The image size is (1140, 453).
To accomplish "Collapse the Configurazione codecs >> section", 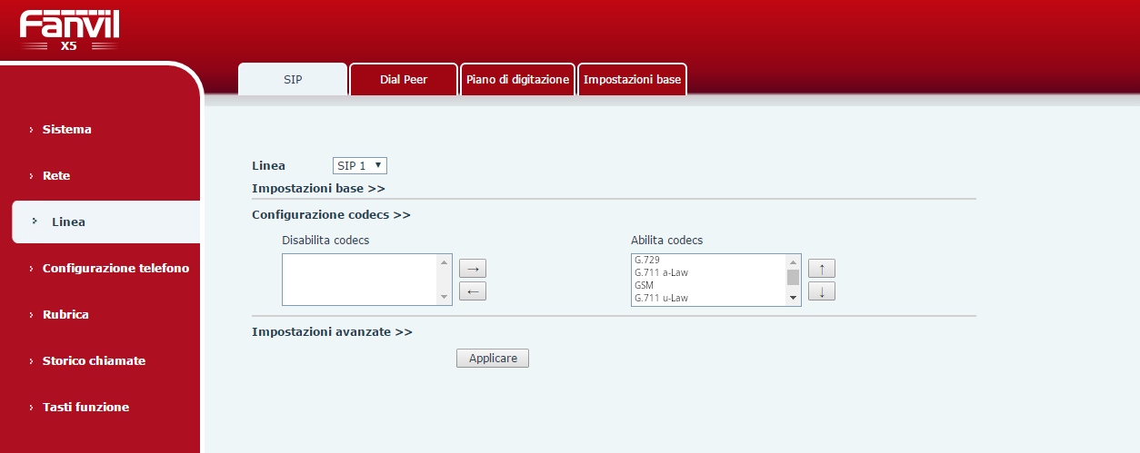I will click(x=331, y=215).
